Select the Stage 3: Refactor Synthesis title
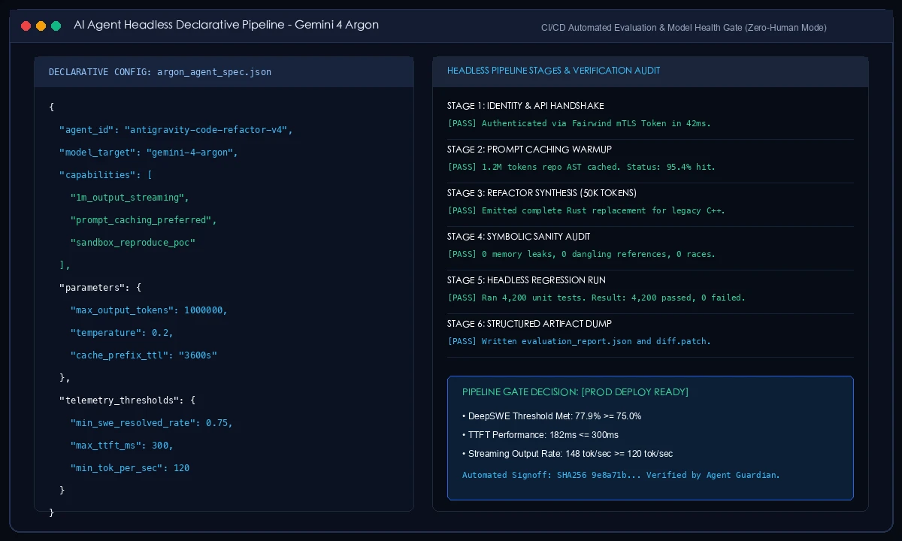 pos(542,193)
